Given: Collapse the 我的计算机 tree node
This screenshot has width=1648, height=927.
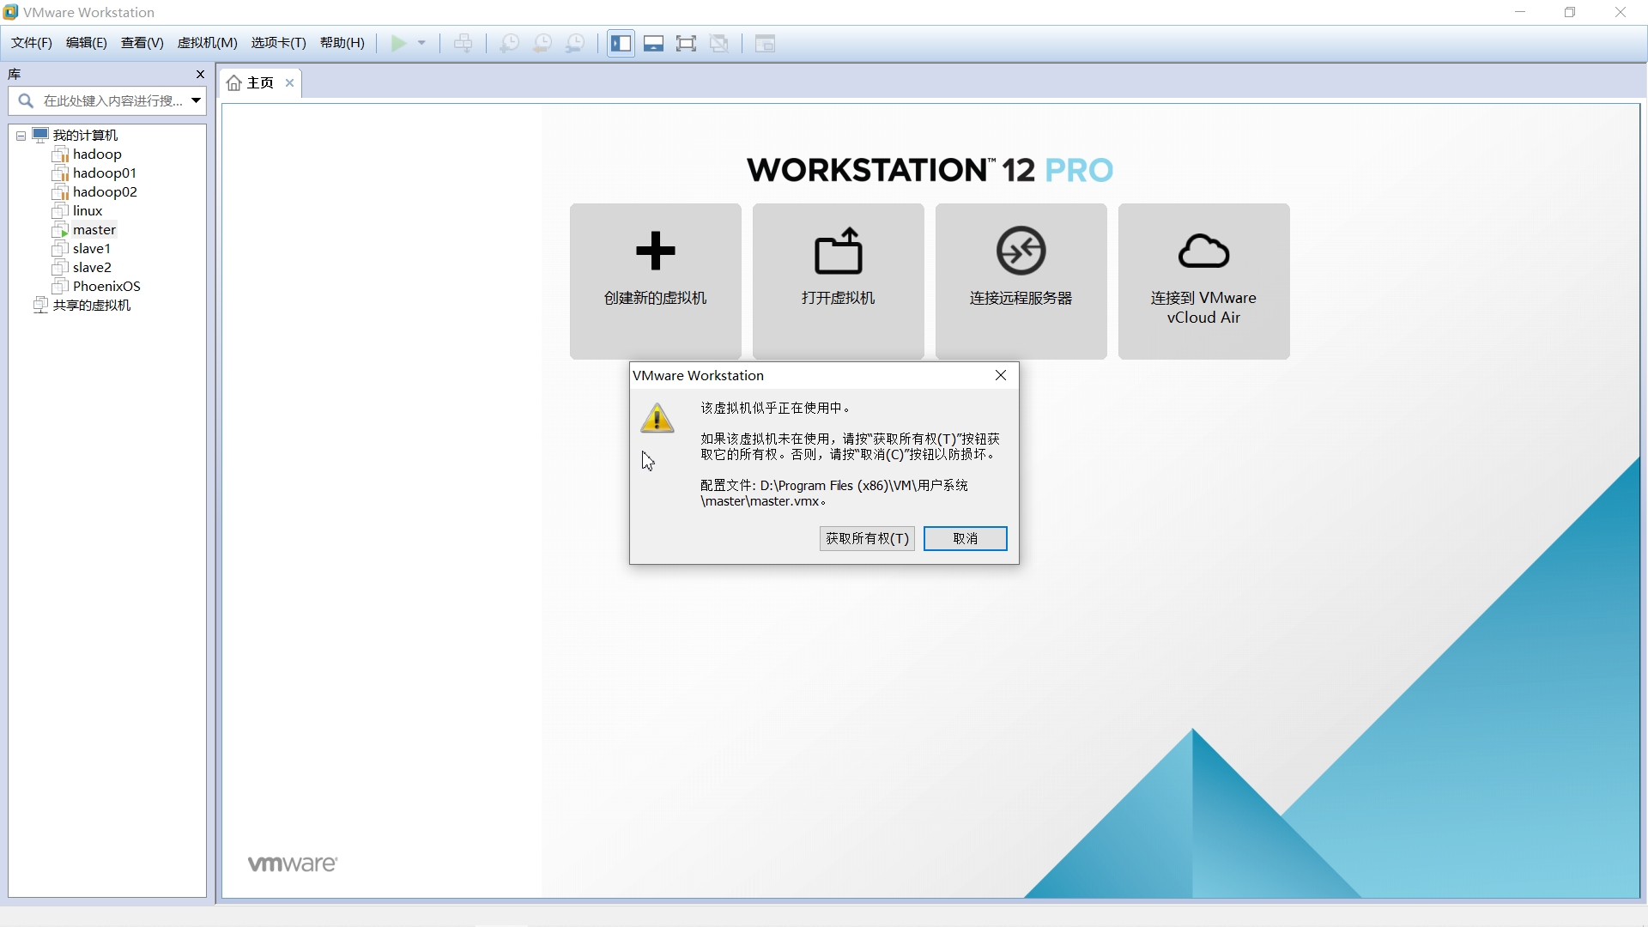Looking at the screenshot, I should click(21, 136).
